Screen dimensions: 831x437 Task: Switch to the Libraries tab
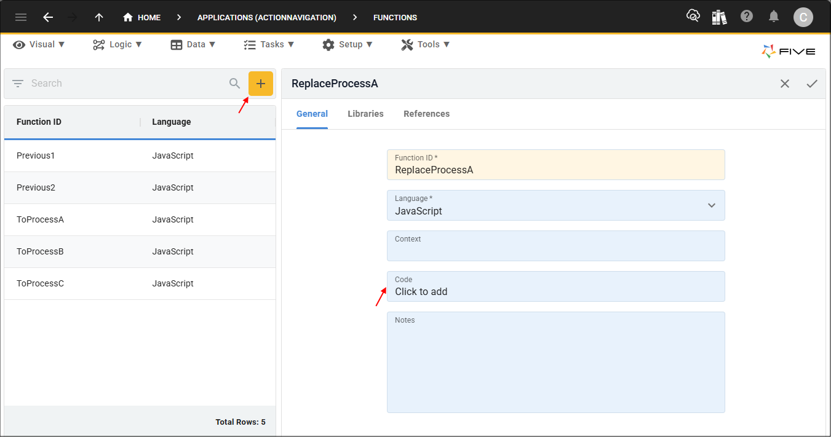(x=365, y=114)
